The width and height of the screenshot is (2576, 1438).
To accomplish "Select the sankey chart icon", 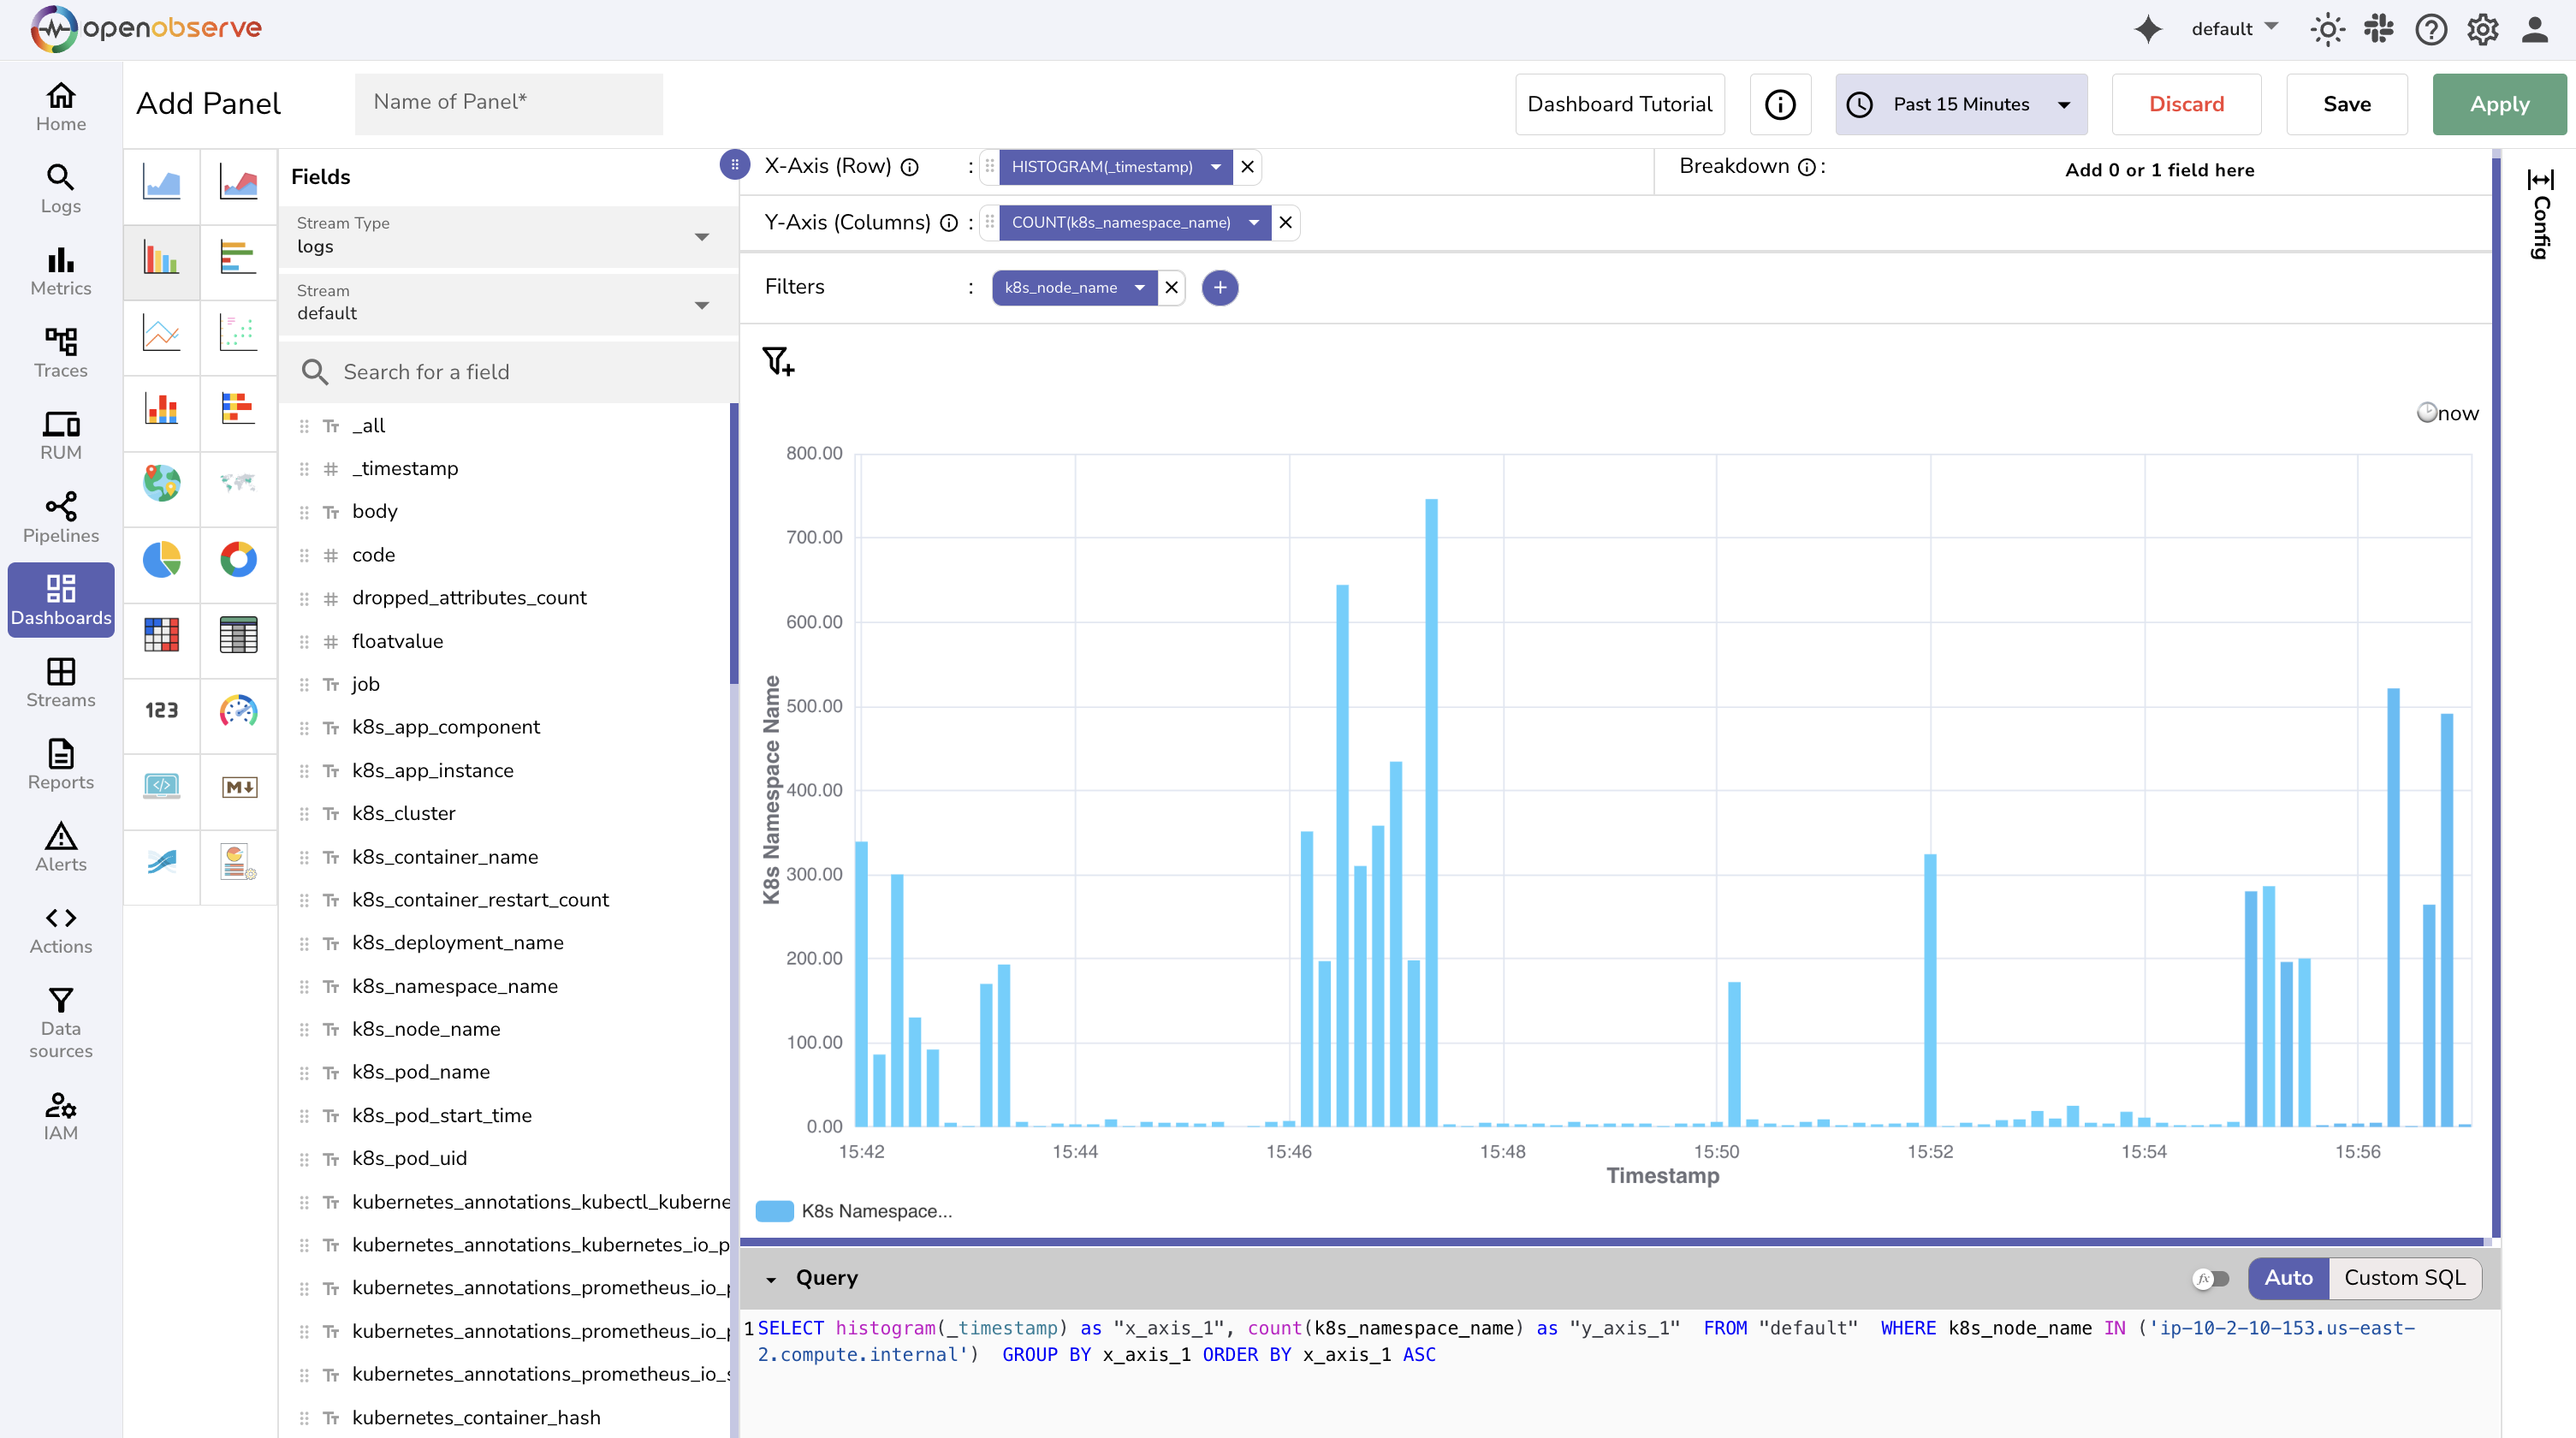I will [161, 861].
